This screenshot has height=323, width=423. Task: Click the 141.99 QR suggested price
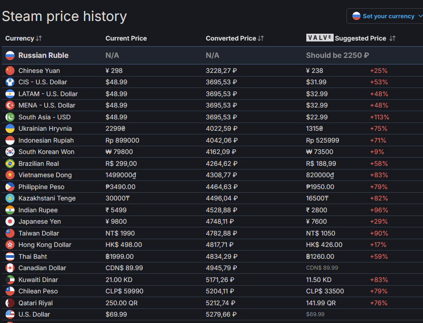(321, 303)
